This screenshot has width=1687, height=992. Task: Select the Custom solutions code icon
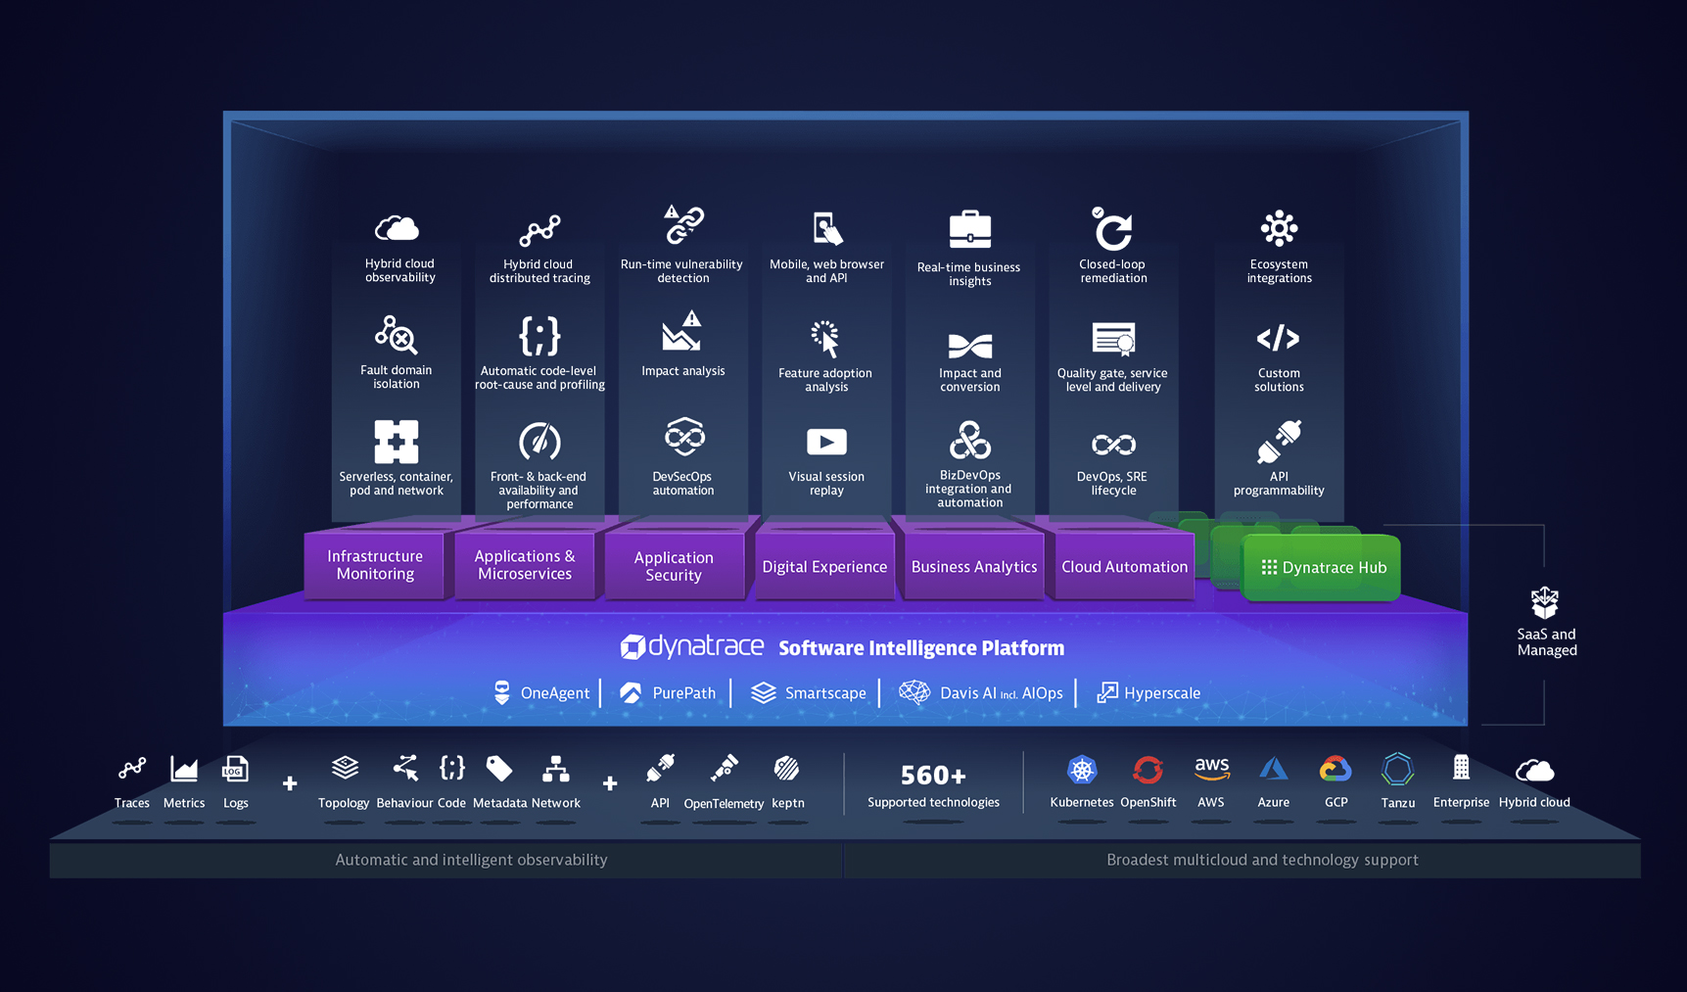click(1278, 339)
